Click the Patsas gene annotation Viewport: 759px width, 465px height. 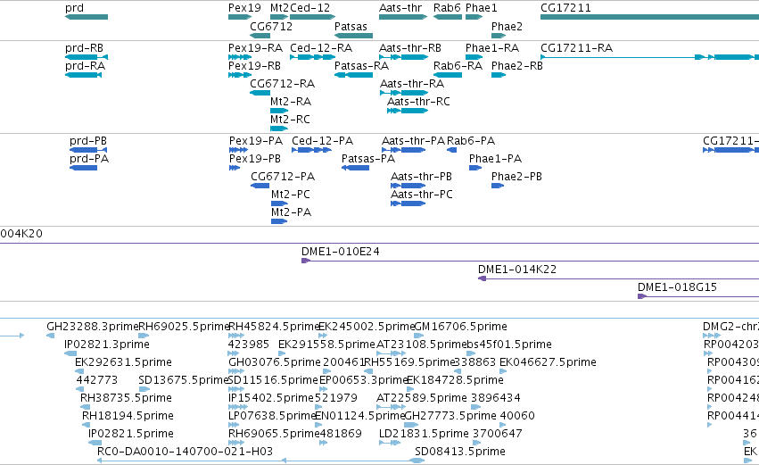pyautogui.click(x=353, y=36)
